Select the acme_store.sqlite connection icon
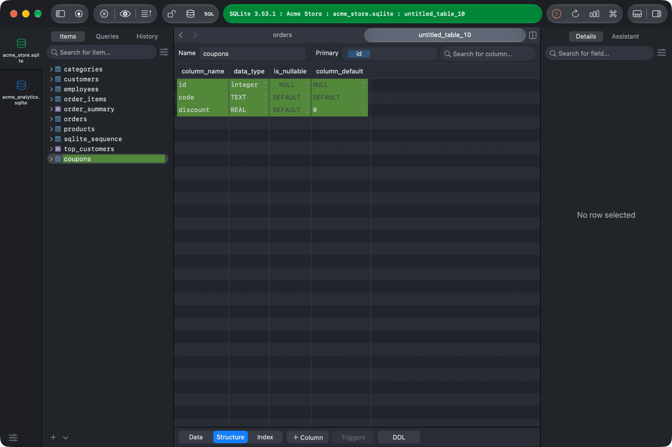Viewport: 672px width, 447px height. [x=21, y=43]
